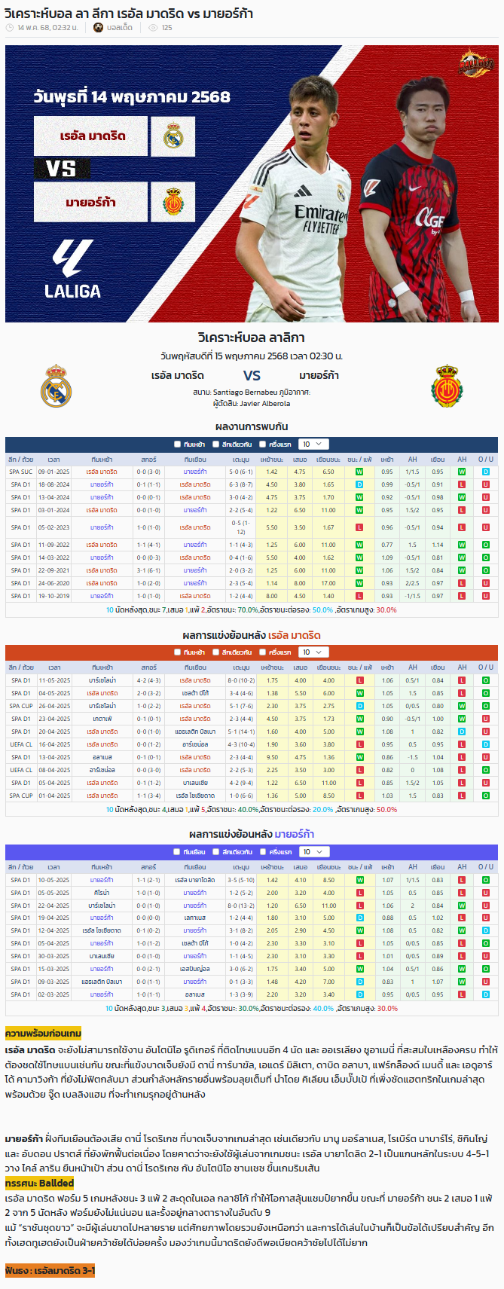The image size is (504, 1289).
Task: Click 30.0% win rate in Mallorca summary line
Action: pyautogui.click(x=249, y=1009)
